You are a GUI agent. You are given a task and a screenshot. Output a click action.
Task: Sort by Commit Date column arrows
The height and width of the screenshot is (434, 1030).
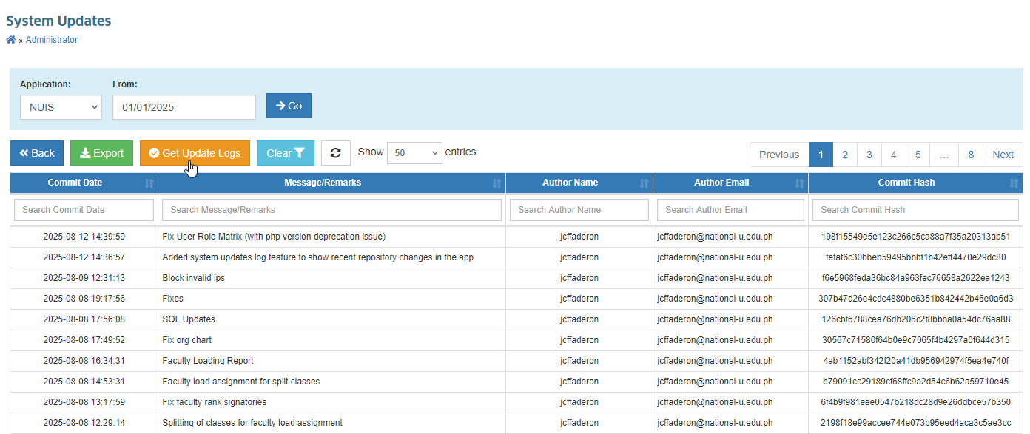point(149,183)
